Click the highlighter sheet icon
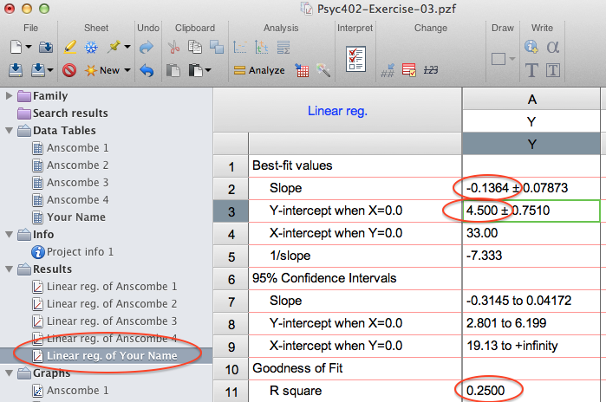Screen dimensions: 606x402 tap(69, 46)
